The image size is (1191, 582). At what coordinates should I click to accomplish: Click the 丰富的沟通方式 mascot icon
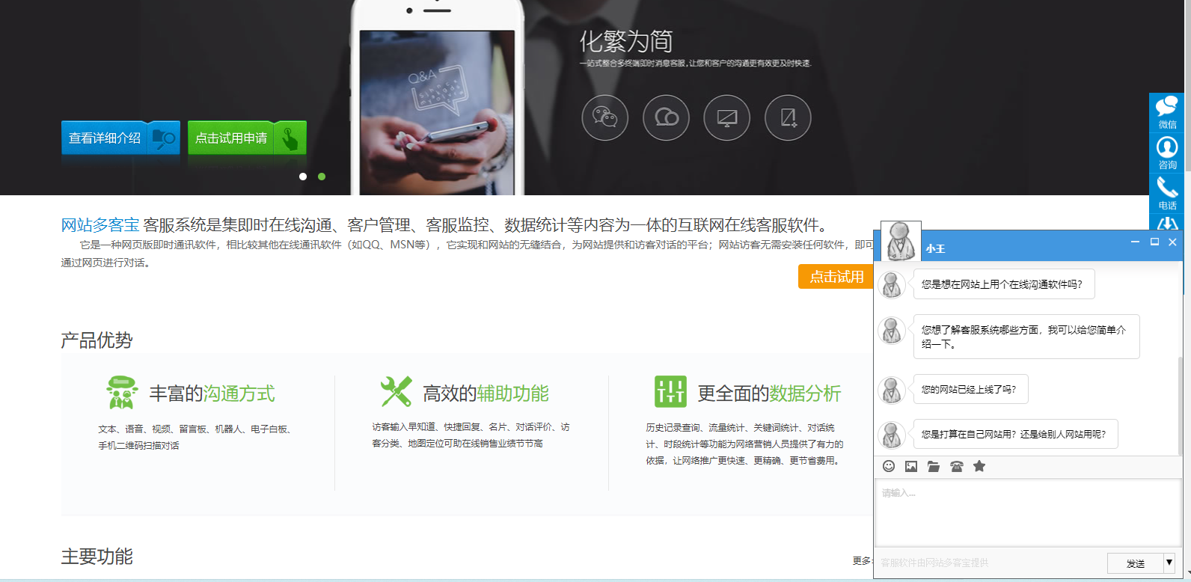(122, 392)
